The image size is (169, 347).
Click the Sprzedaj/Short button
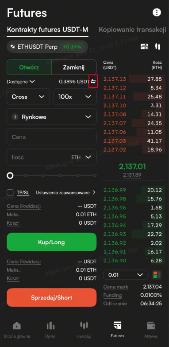pos(52,297)
